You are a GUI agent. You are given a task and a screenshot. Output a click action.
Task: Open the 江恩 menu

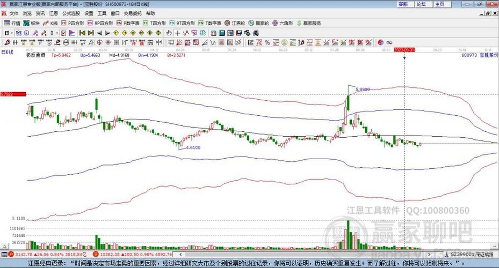coord(54,13)
